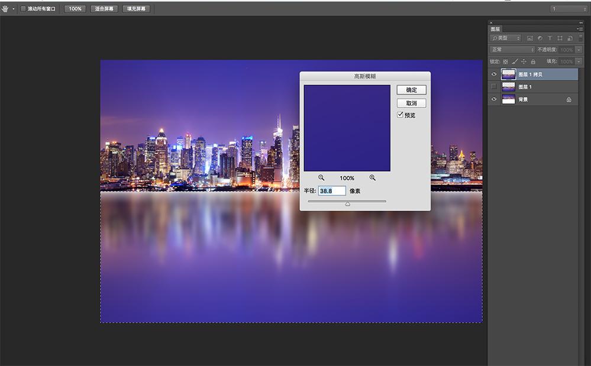
Task: Zoom in the Gaussian Blur preview
Action: pyautogui.click(x=372, y=178)
